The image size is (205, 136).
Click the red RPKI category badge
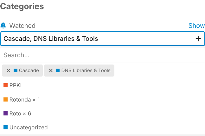pyautogui.click(x=5, y=85)
